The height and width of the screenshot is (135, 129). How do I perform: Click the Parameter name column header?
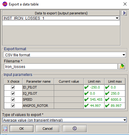click(x=38, y=81)
